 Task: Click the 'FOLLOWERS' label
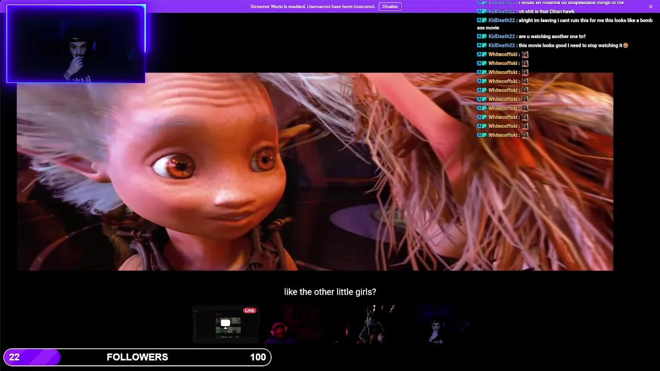137,357
